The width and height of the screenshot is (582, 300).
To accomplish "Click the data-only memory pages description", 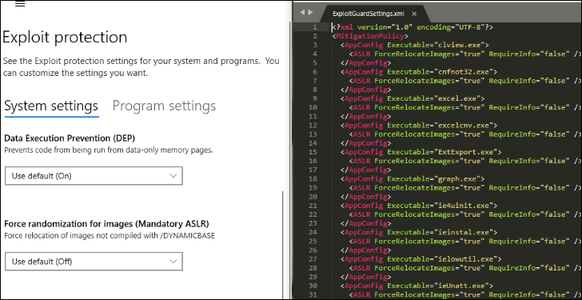I will [x=109, y=150].
